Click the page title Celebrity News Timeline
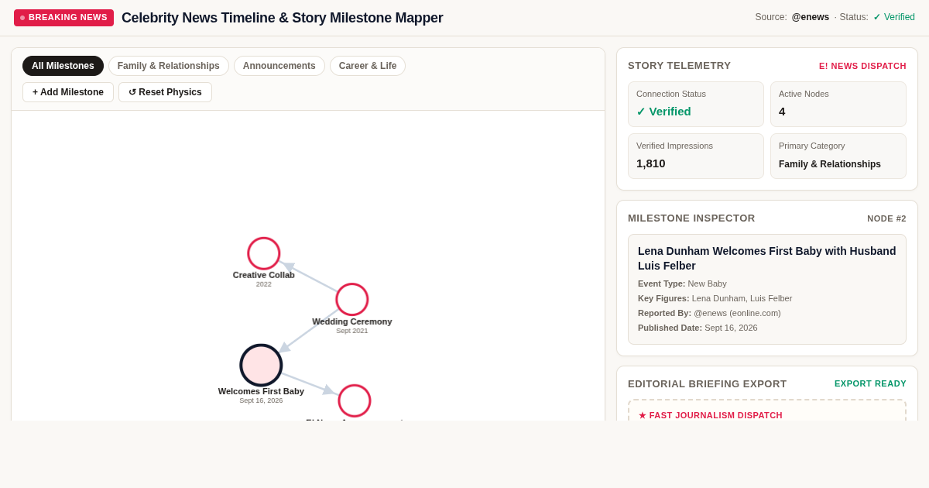 coord(283,18)
